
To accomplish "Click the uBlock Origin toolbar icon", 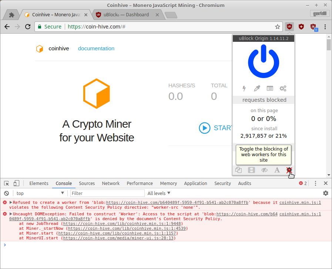I will coord(289,27).
